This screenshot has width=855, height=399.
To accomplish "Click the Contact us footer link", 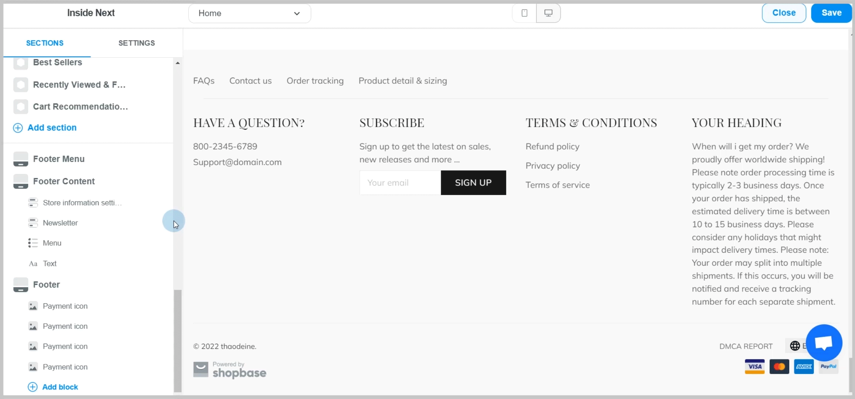I will tap(250, 81).
